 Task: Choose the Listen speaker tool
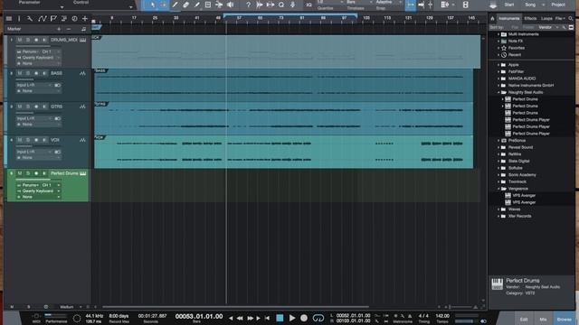tap(230, 5)
